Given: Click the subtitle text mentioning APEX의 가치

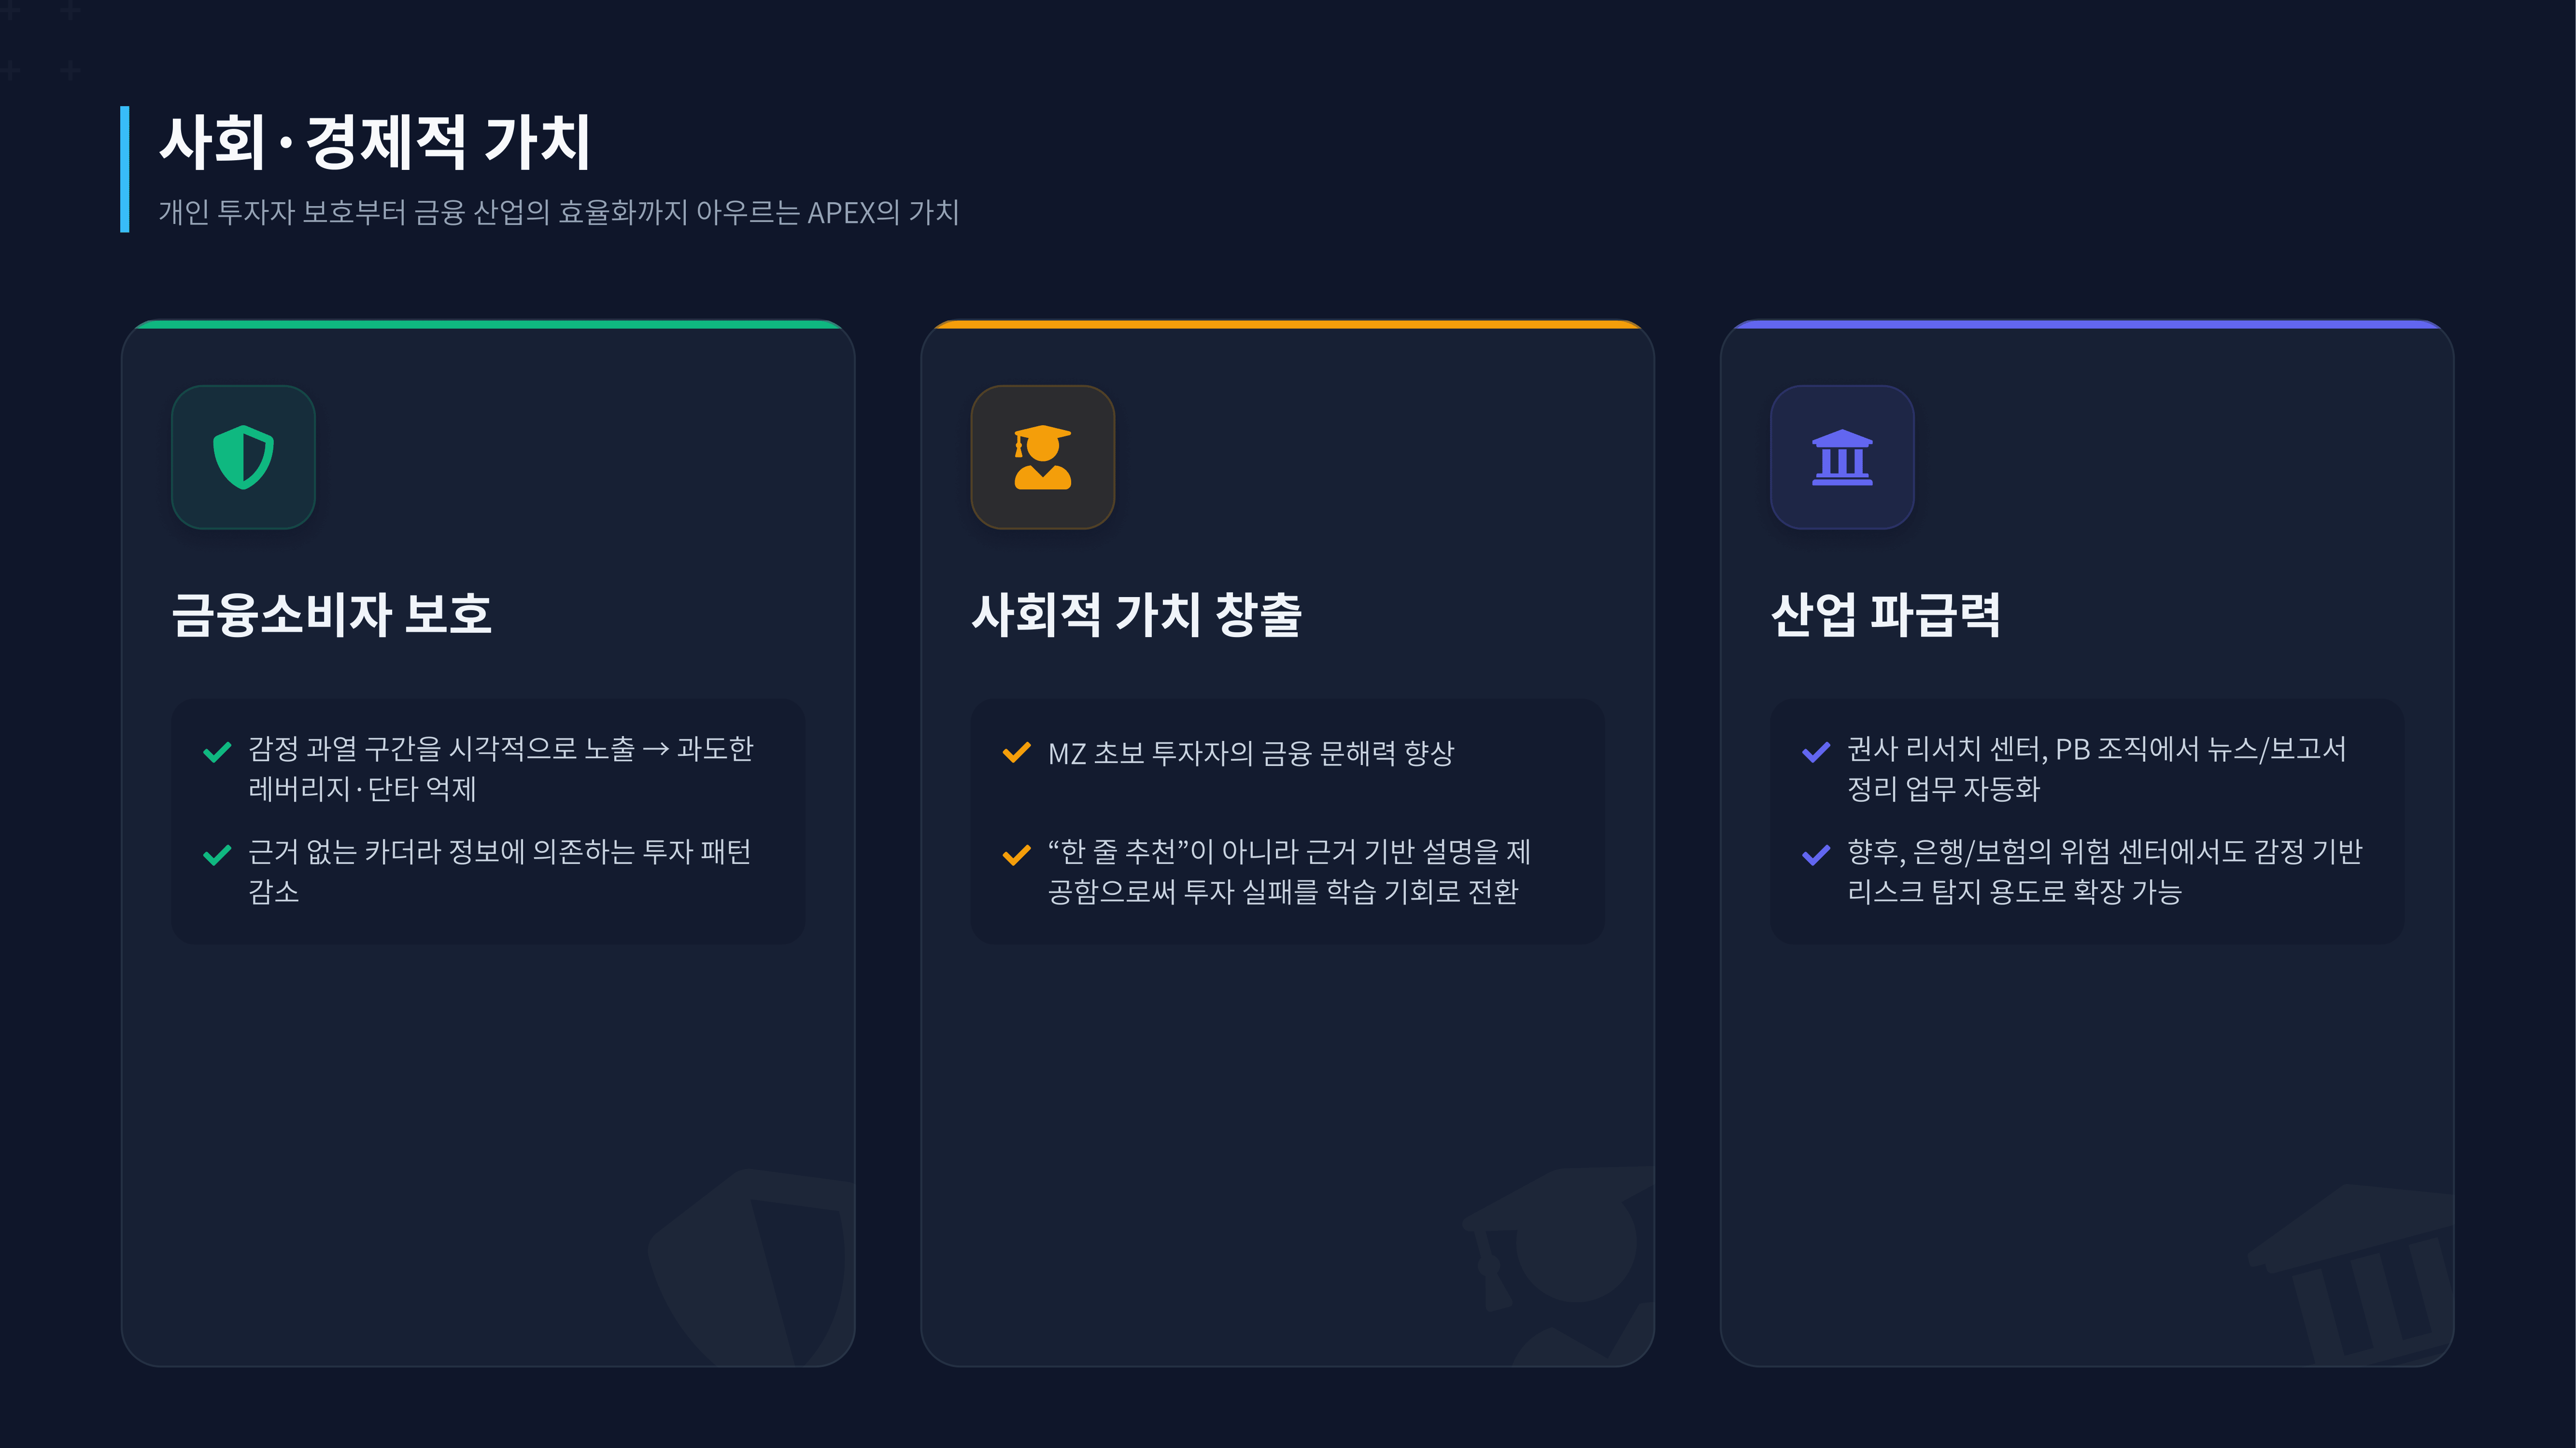Looking at the screenshot, I should [x=559, y=212].
